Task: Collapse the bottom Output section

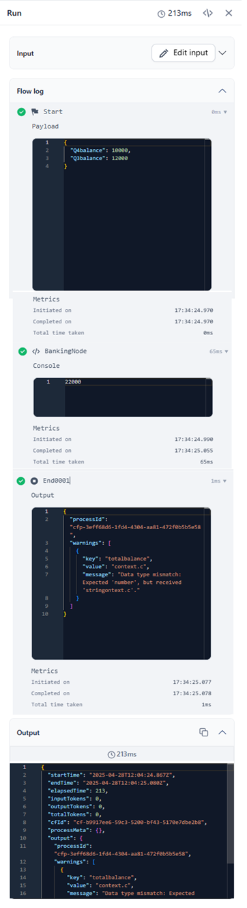Action: [222, 732]
